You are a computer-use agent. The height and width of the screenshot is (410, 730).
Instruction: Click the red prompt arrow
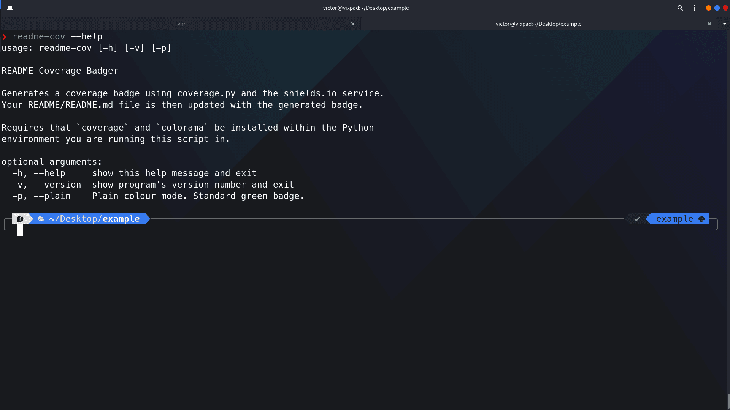click(5, 36)
